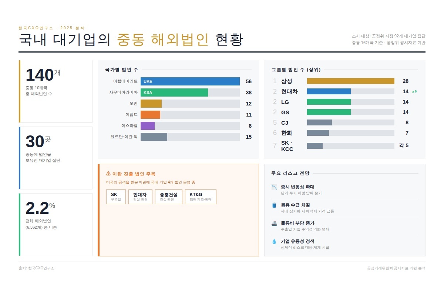The image size is (444, 296).
Task: Click the oil barrel icon next to 원유 수급 차질
Action: [274, 205]
